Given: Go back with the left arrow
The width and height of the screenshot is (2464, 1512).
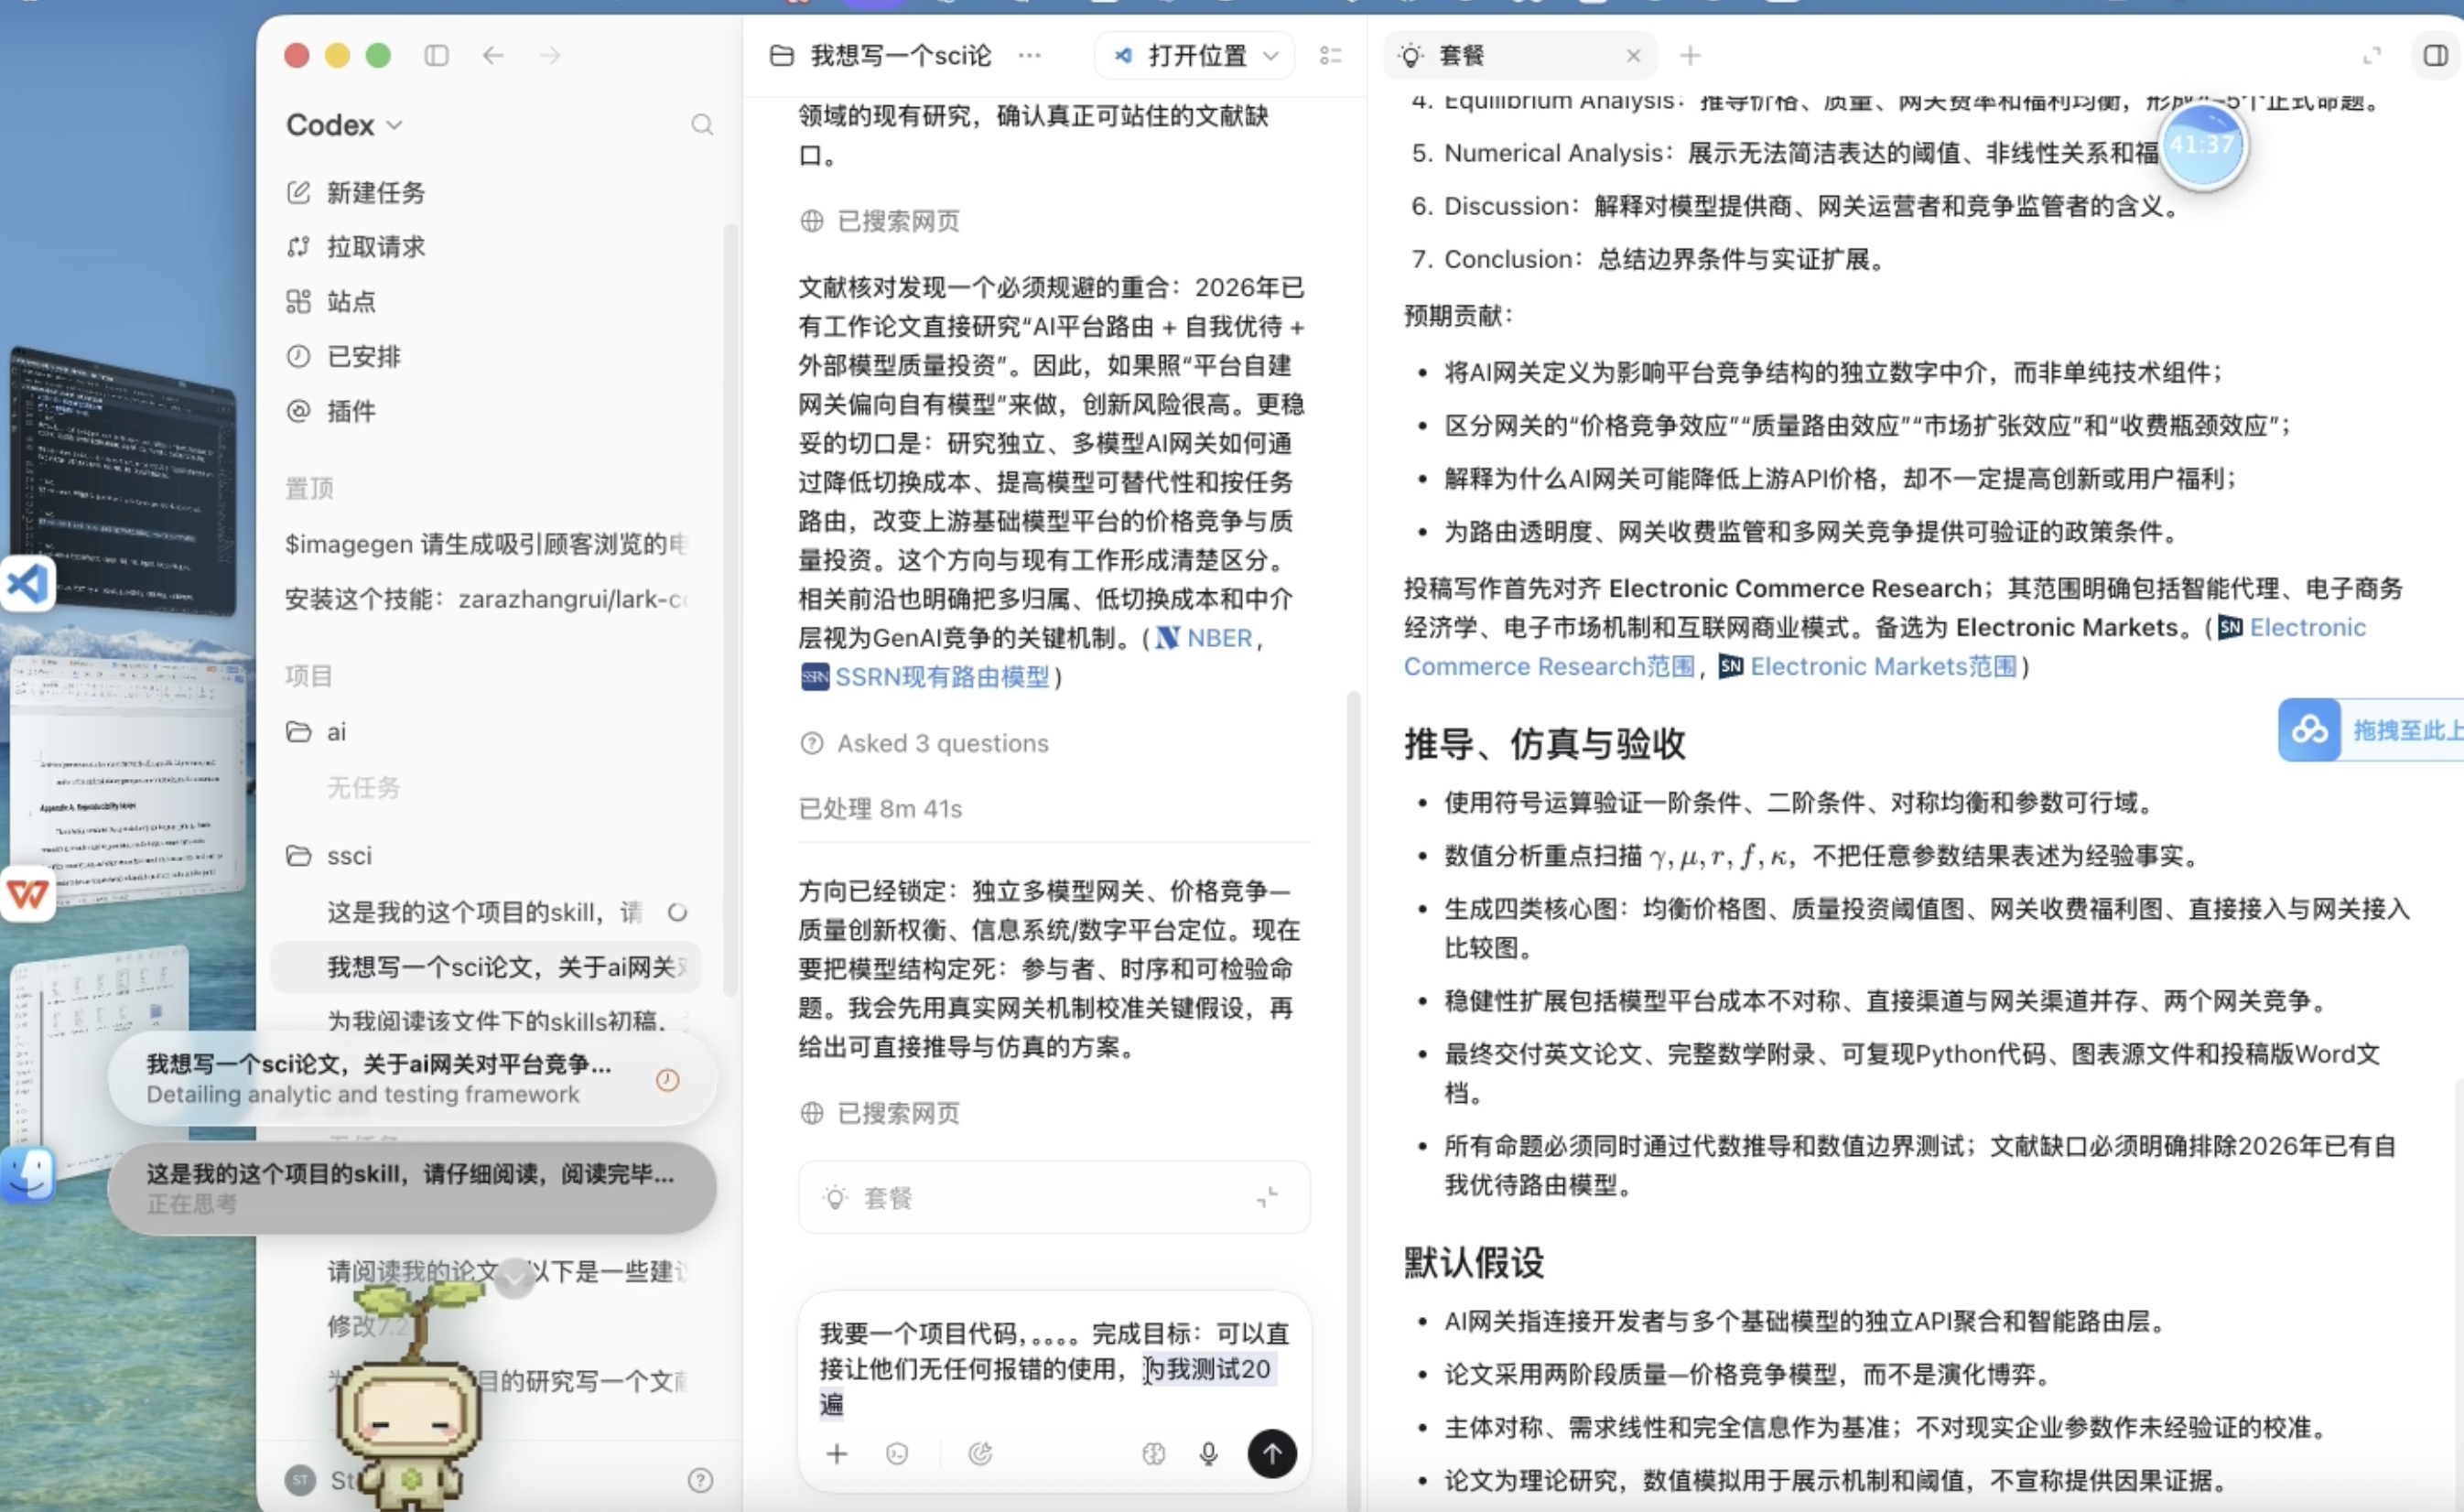Looking at the screenshot, I should [x=493, y=55].
